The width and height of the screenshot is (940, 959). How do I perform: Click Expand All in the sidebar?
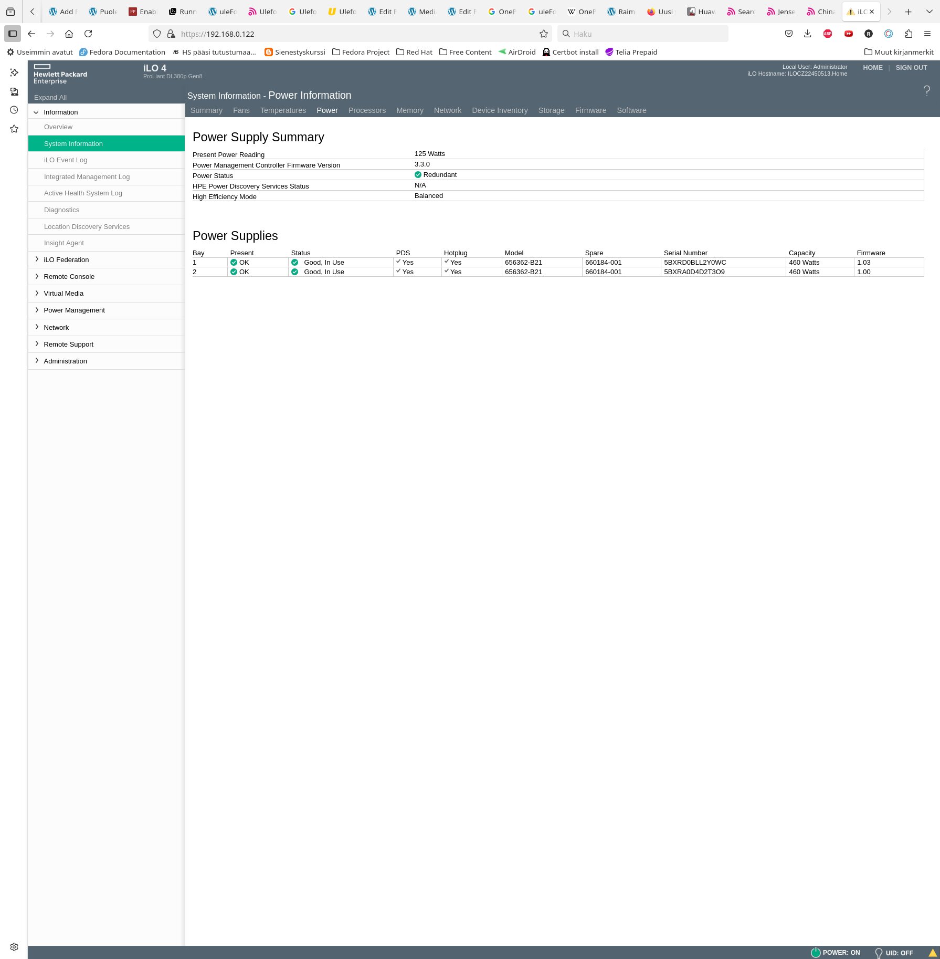[50, 97]
